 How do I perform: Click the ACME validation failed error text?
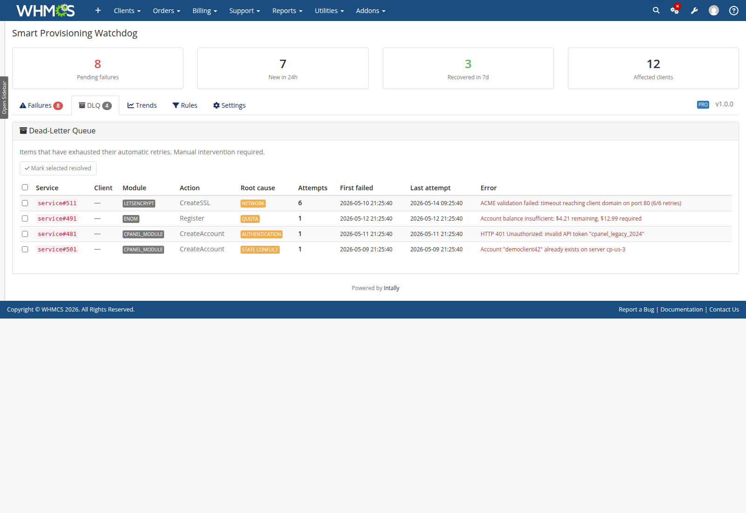pos(581,203)
